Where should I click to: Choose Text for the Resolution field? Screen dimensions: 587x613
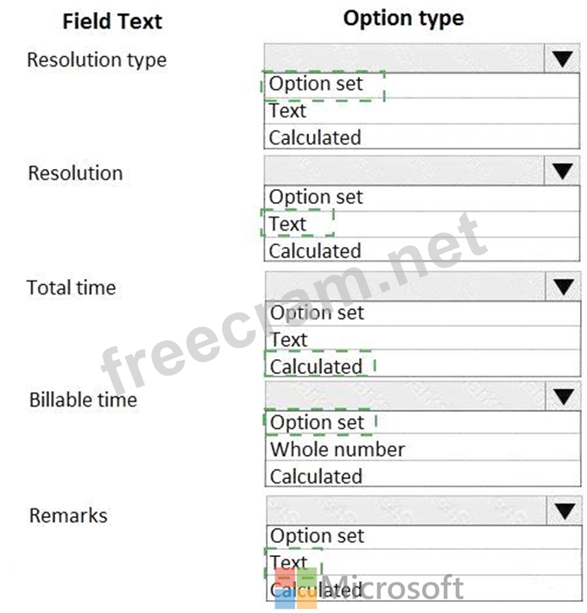tap(288, 224)
